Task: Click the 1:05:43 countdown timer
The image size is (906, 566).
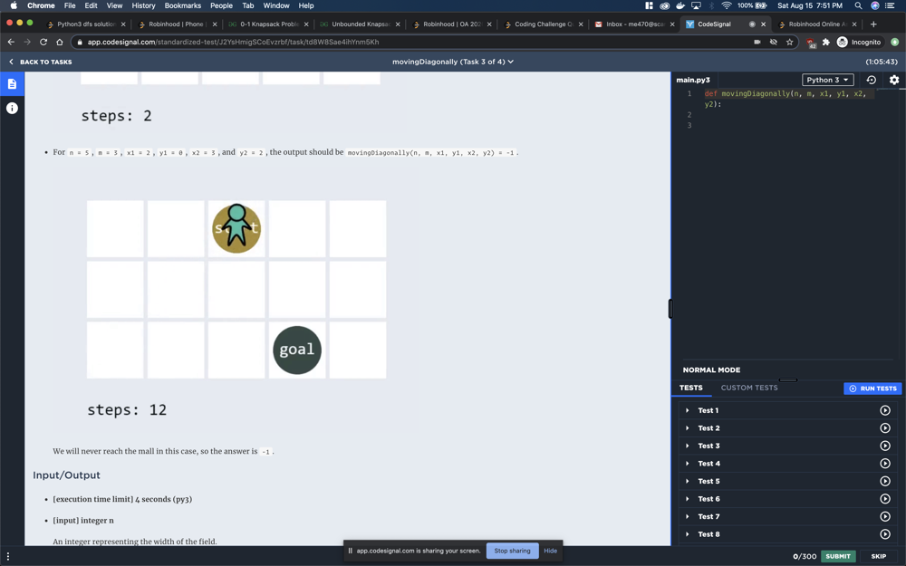Action: (x=882, y=62)
